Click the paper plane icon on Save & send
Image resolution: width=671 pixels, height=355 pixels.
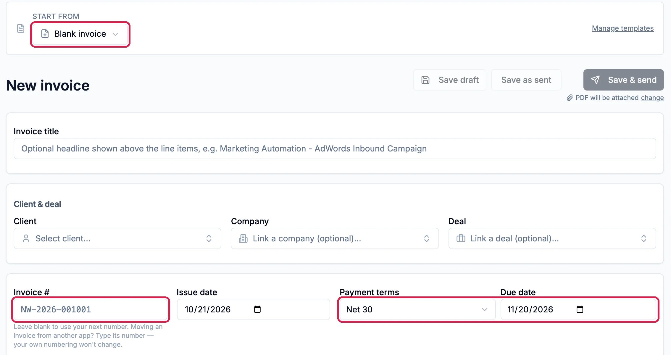(x=595, y=80)
